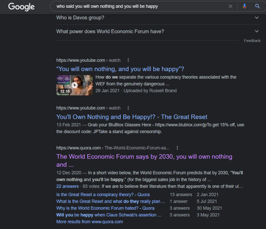Start voice search with microphone icon
The width and height of the screenshot is (266, 229).
click(245, 6)
